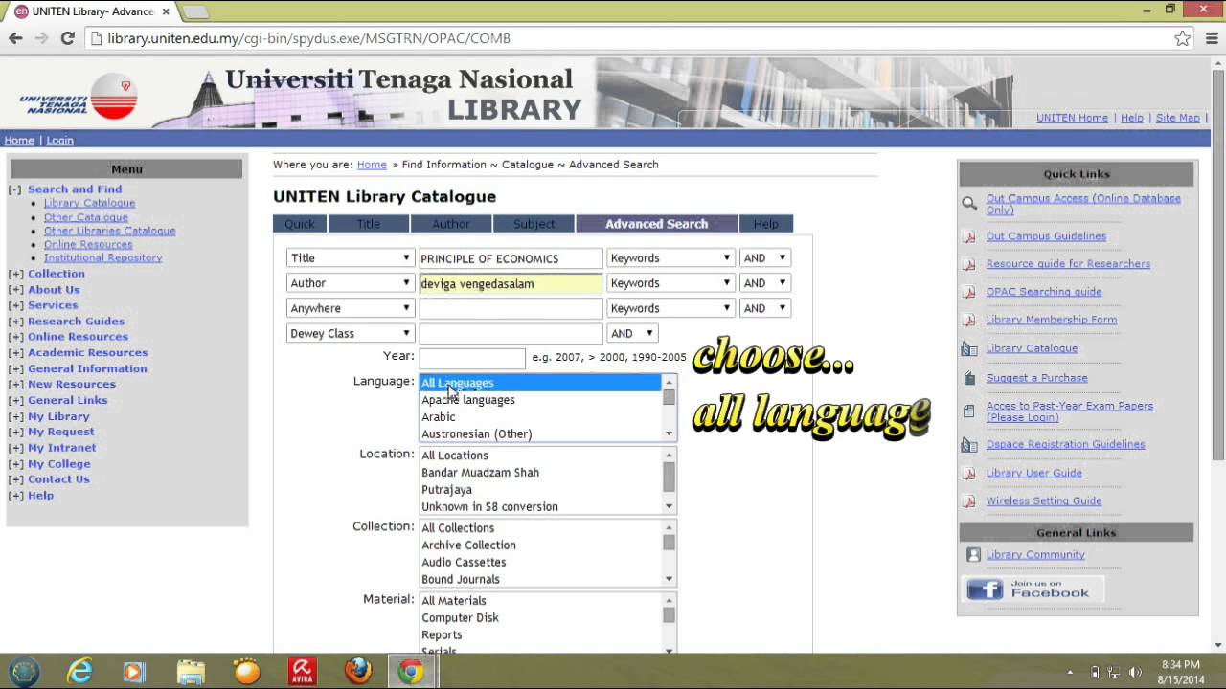Image resolution: width=1226 pixels, height=689 pixels.
Task: Open the Institutional Repository link
Action: point(102,257)
